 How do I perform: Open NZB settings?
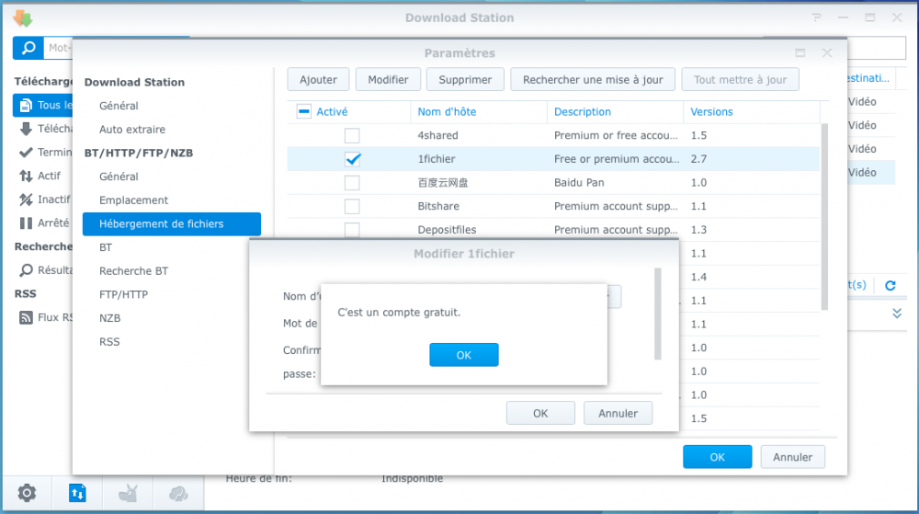109,318
